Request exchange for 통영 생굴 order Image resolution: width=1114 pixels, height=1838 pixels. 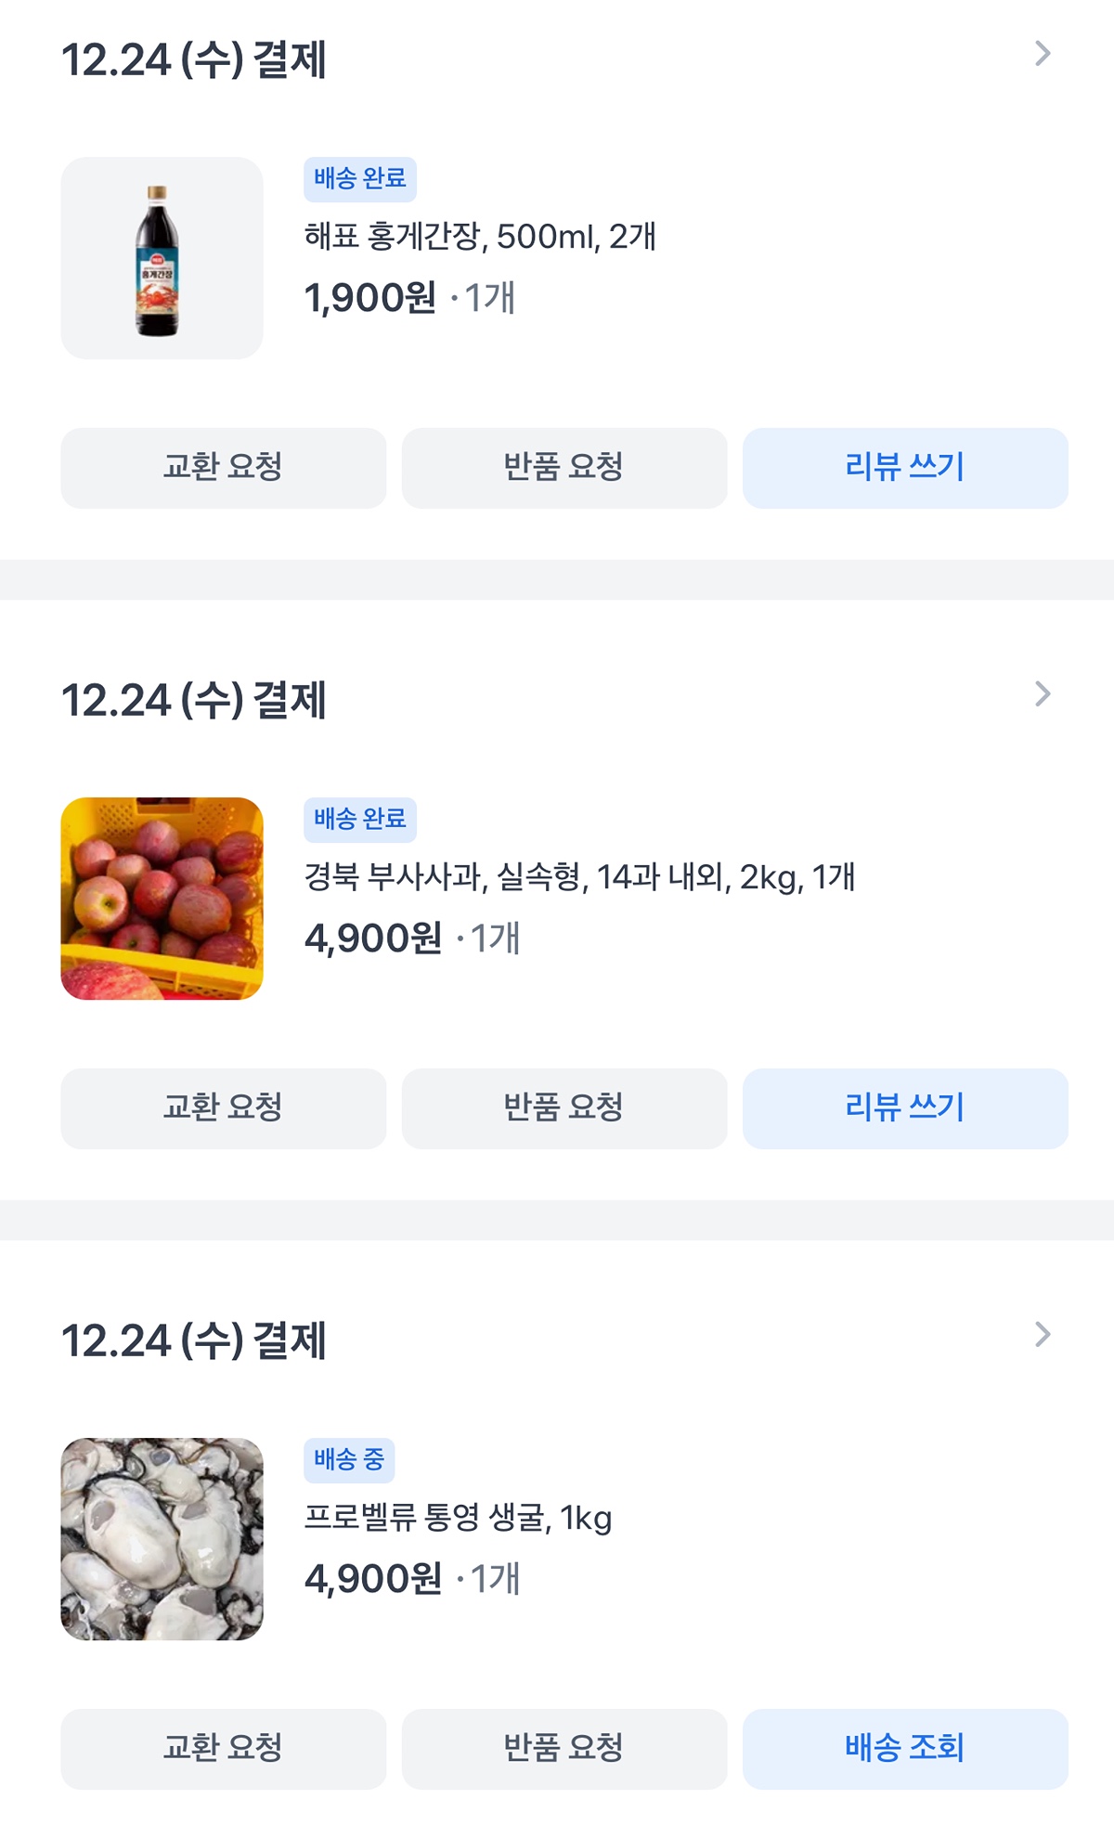click(223, 1749)
